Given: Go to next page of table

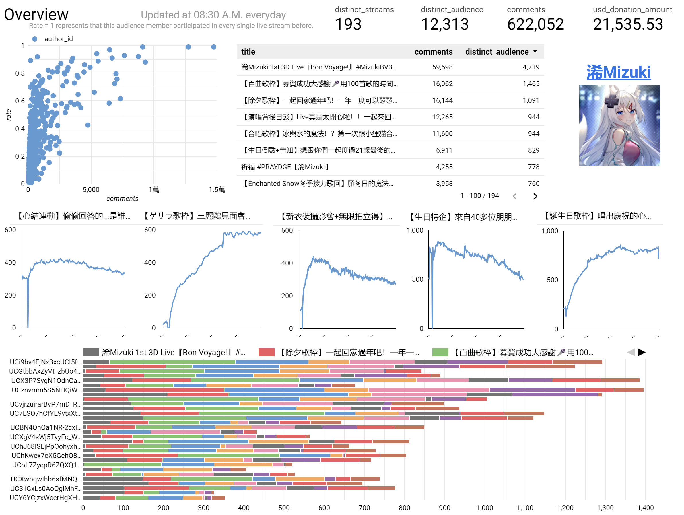Looking at the screenshot, I should [535, 196].
